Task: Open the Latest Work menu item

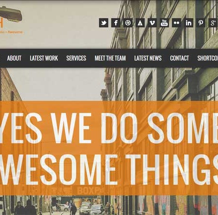Action: tap(44, 58)
